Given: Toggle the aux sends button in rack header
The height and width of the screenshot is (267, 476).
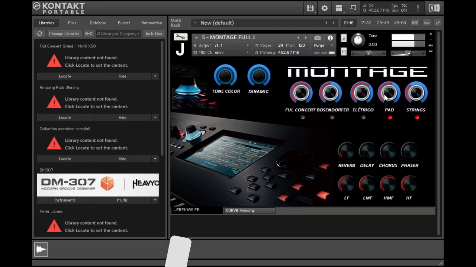Looking at the screenshot, I should (427, 23).
